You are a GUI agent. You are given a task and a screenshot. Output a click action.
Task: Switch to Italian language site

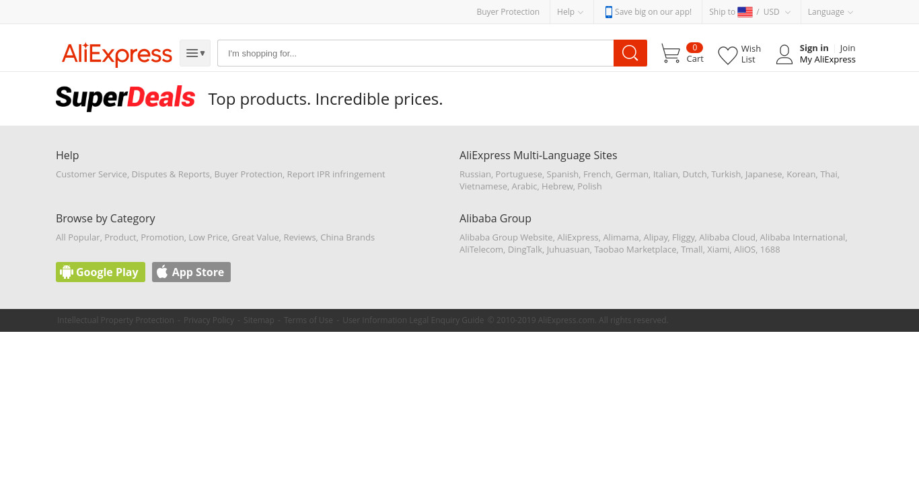(665, 174)
